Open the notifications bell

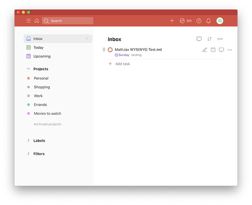[x=208, y=21]
